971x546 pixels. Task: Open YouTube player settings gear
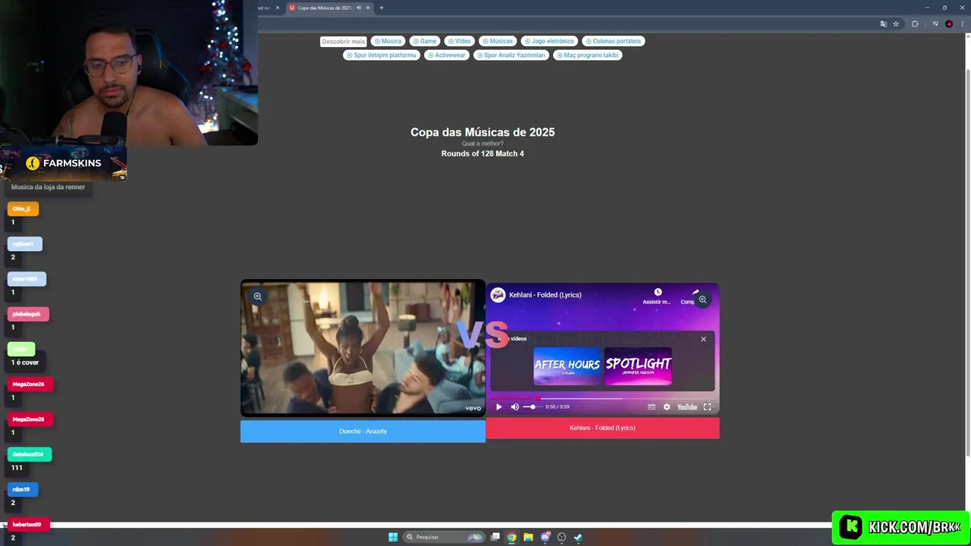pos(667,407)
